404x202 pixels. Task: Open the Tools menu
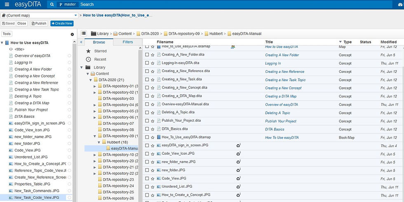(7, 34)
